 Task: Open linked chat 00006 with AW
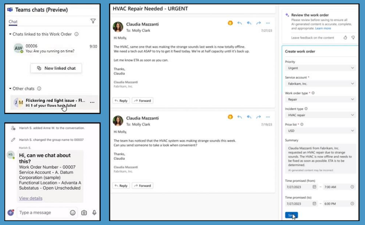(55, 48)
